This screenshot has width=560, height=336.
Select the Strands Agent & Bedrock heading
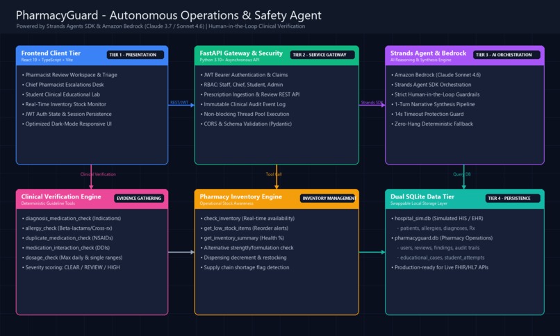coord(428,53)
